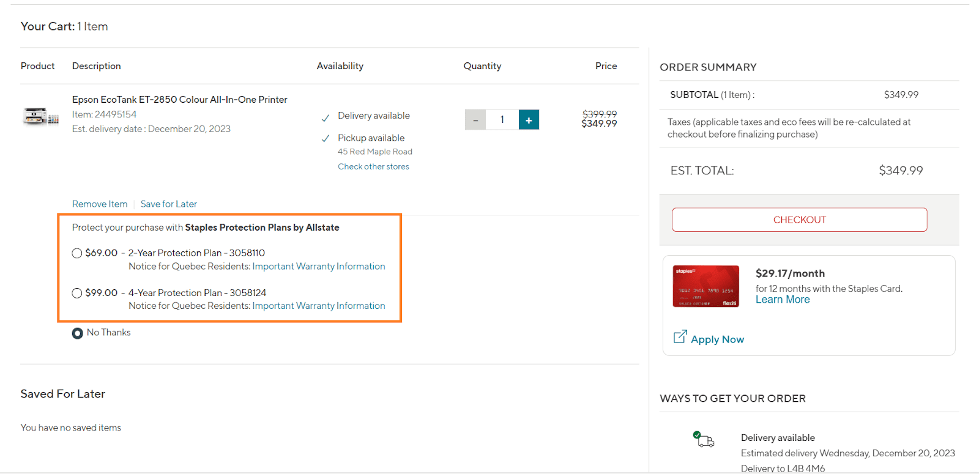This screenshot has height=474, width=979.
Task: Click the crossed-out $399.99 price
Action: 600,114
